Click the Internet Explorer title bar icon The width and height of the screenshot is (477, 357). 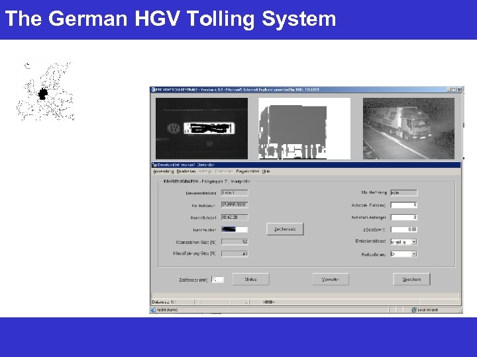click(x=153, y=90)
